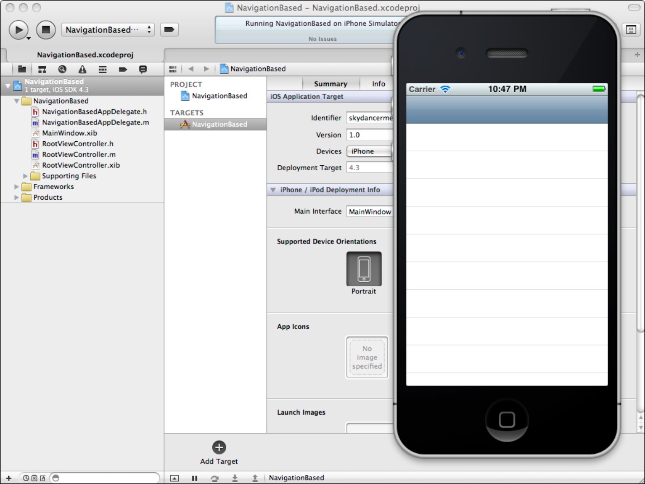Click the Identifier text field
Viewport: 645px width, 484px height.
coord(370,118)
